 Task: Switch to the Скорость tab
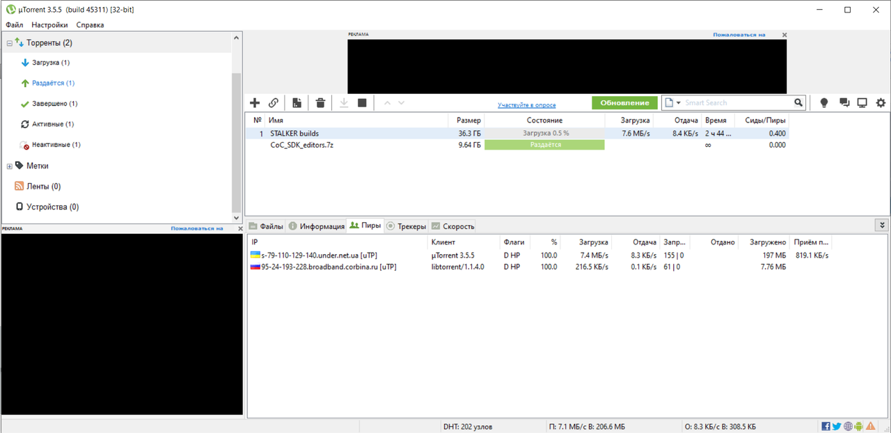452,226
